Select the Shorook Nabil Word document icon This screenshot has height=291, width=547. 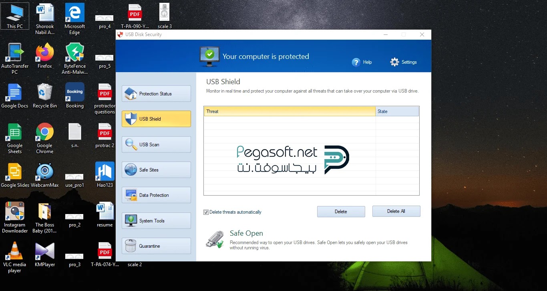[x=45, y=19]
